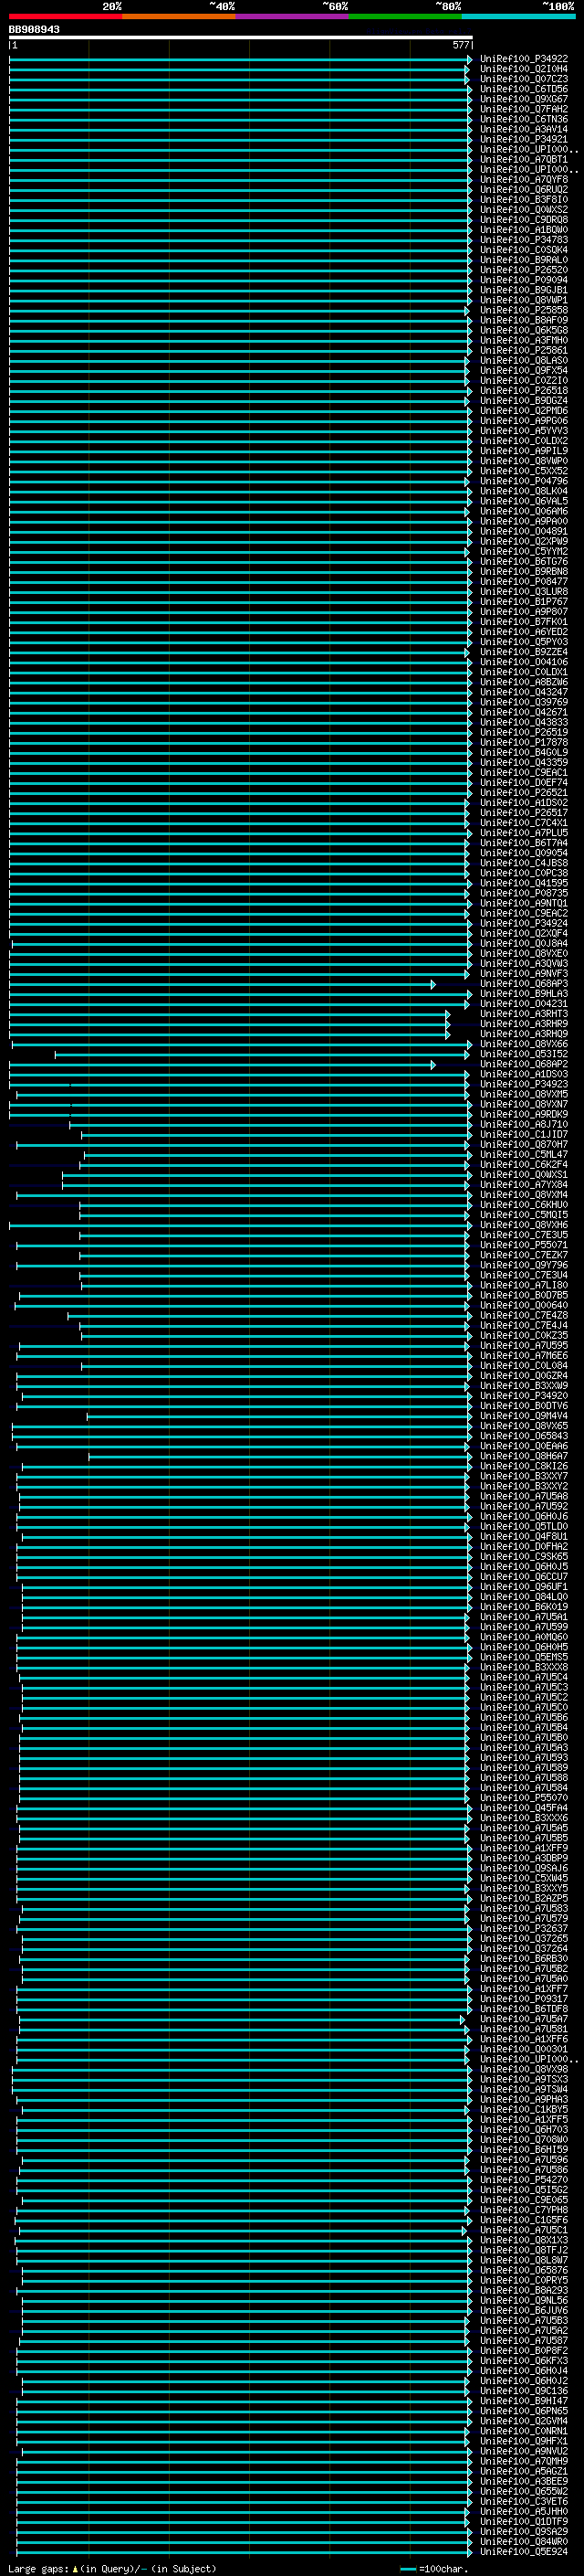Select the UniRef100_Q00301 label
Screen dimensions: 584x2576
(524, 2049)
